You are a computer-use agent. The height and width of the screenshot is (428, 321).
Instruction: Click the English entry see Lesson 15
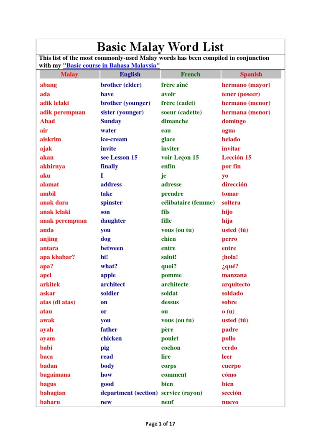point(119,158)
